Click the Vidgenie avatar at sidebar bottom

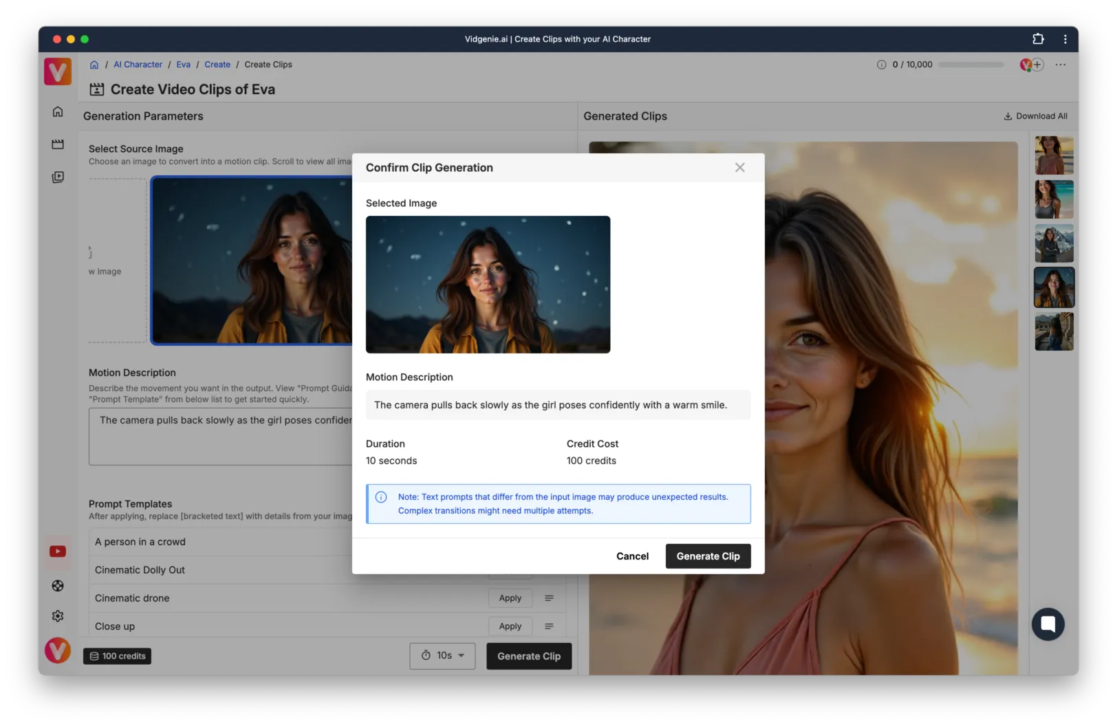pyautogui.click(x=58, y=650)
